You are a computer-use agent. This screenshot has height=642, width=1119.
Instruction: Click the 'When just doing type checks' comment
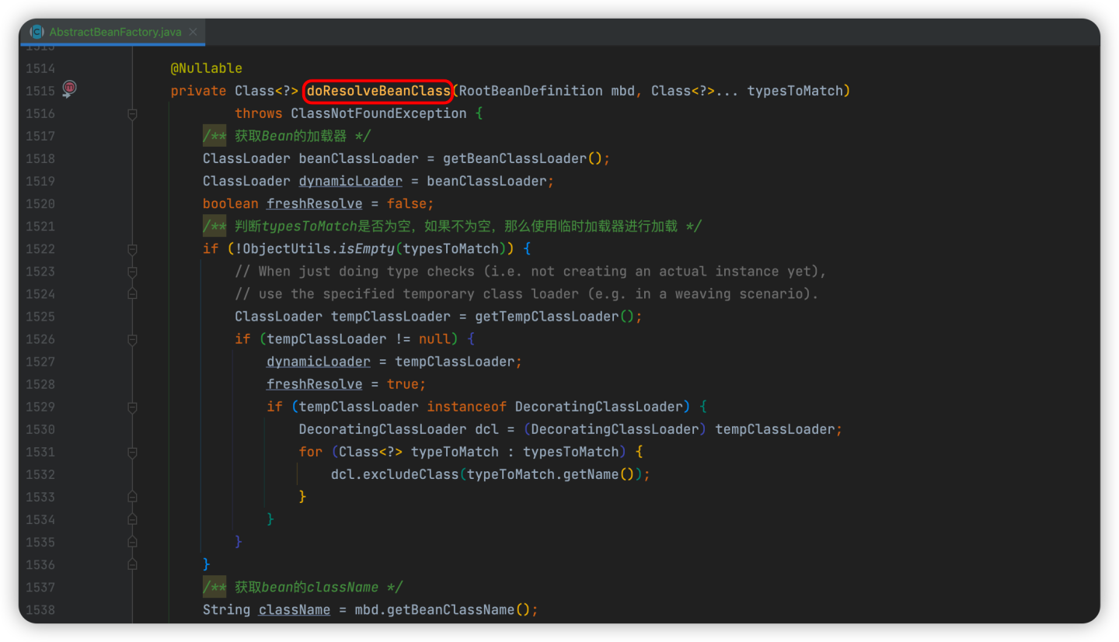click(531, 272)
